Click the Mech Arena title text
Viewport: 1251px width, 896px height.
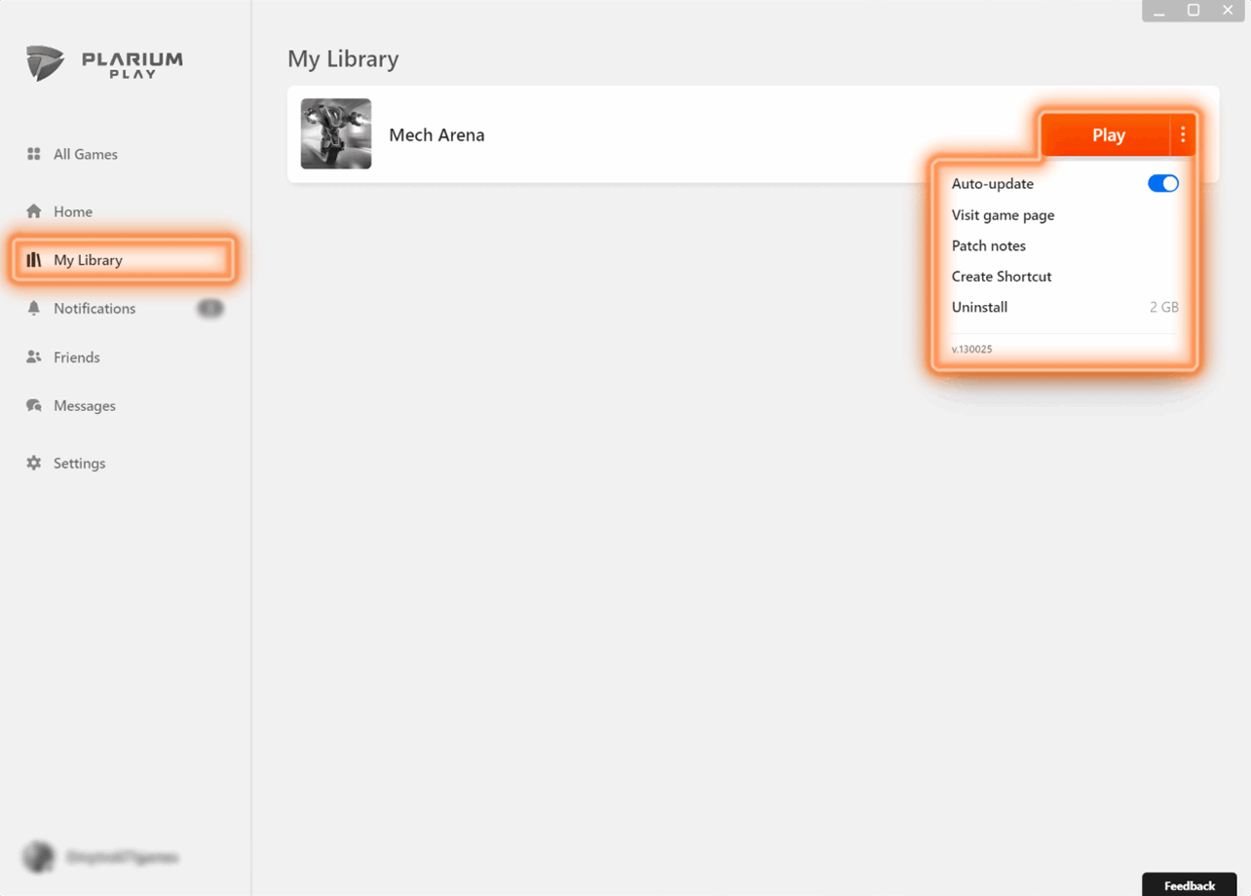click(436, 135)
